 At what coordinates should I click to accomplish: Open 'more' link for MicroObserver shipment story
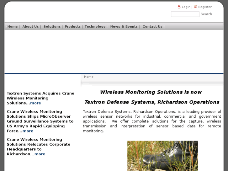[28, 131]
